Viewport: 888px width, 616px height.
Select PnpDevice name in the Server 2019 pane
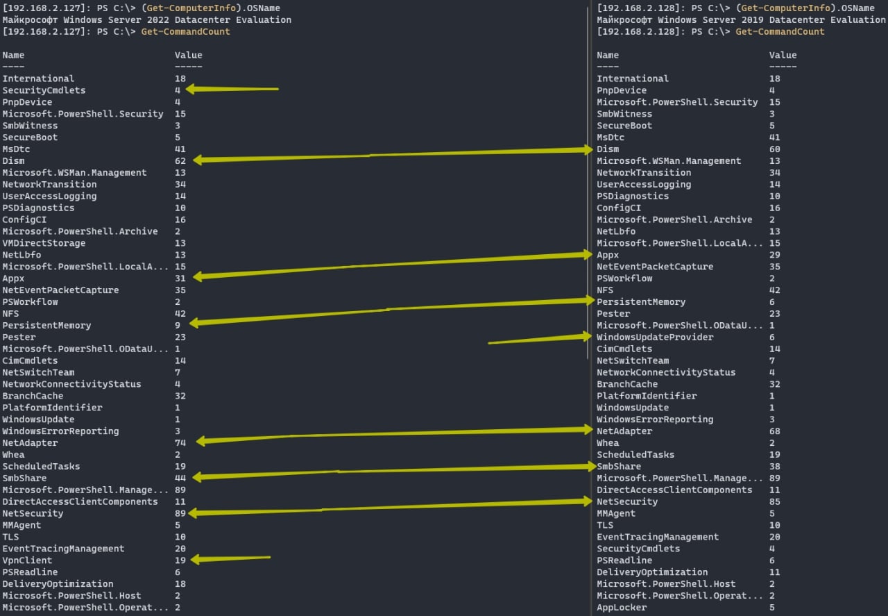pyautogui.click(x=622, y=90)
